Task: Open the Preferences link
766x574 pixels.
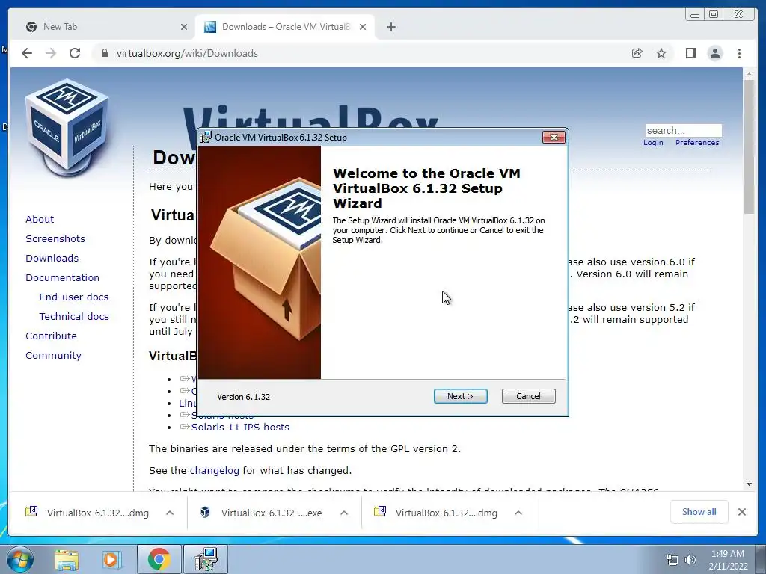Action: pyautogui.click(x=697, y=143)
